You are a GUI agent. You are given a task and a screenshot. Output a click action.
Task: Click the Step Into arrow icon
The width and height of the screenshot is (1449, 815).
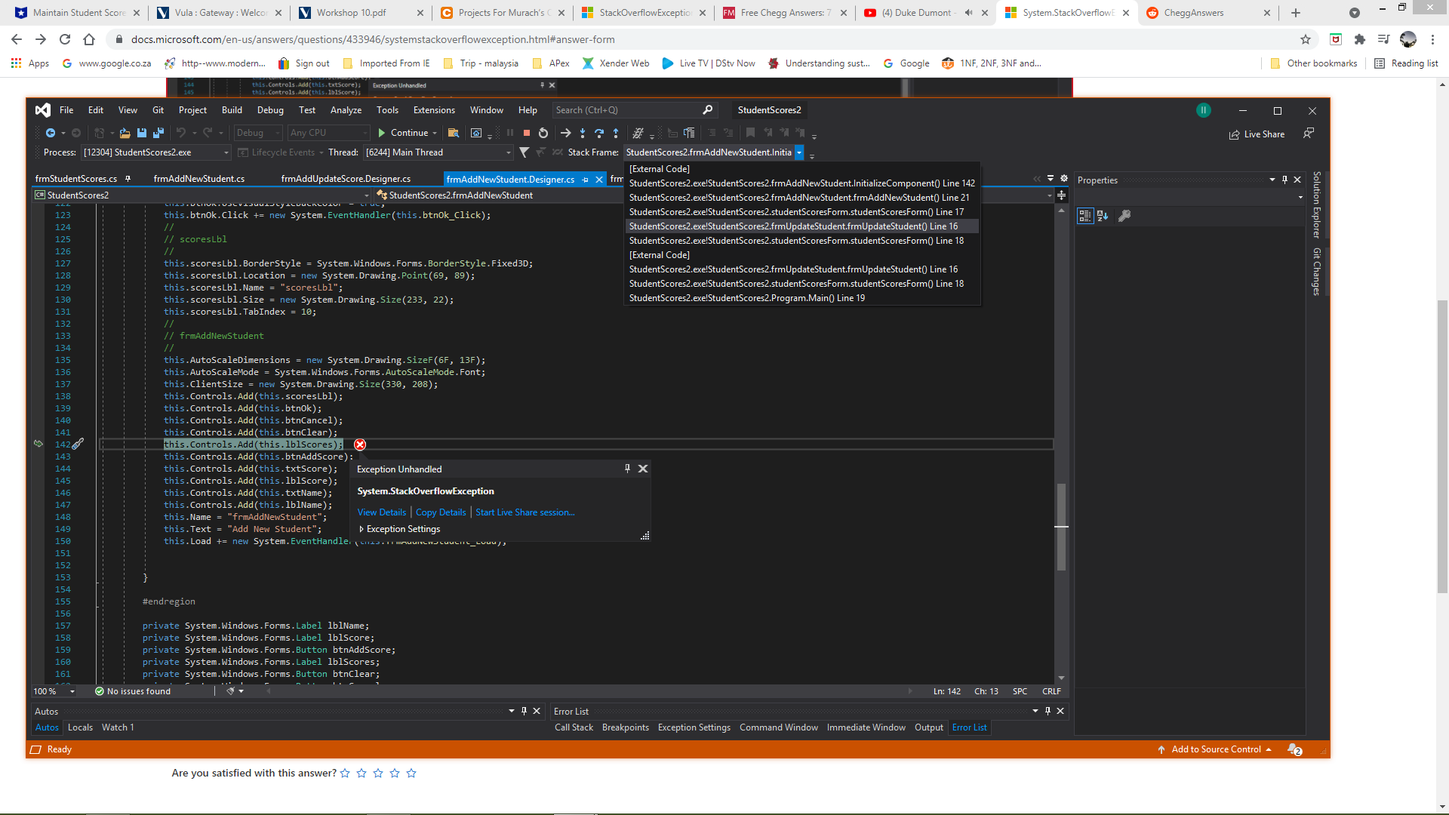(x=582, y=133)
